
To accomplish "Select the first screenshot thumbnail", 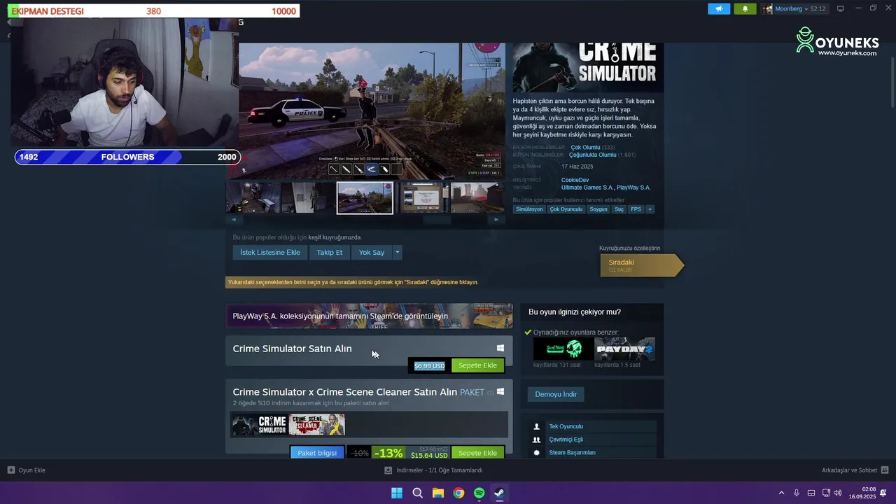I will pyautogui.click(x=253, y=198).
